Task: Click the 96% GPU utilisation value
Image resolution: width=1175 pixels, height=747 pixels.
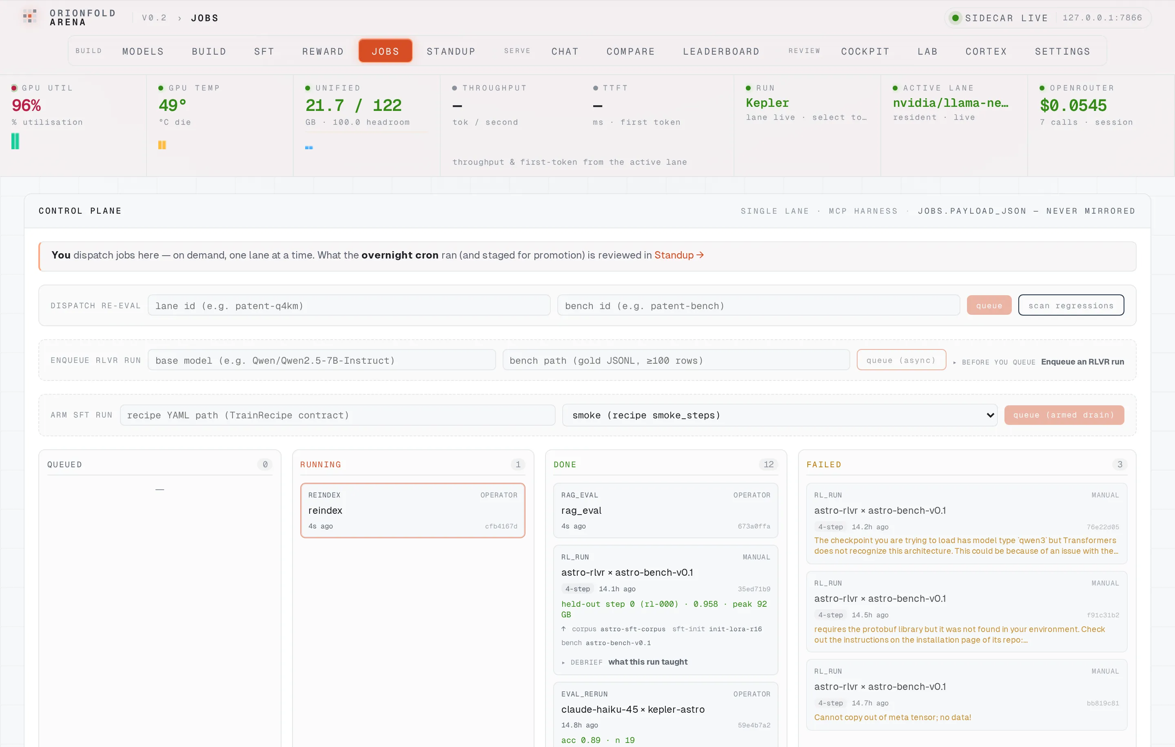Action: point(27,105)
